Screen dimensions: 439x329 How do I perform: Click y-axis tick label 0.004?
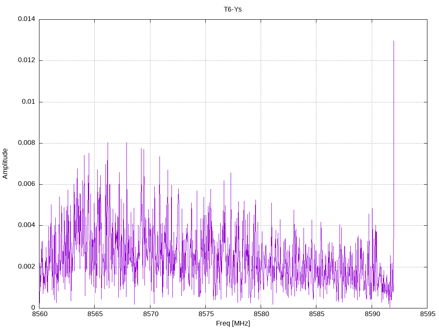tap(27, 225)
